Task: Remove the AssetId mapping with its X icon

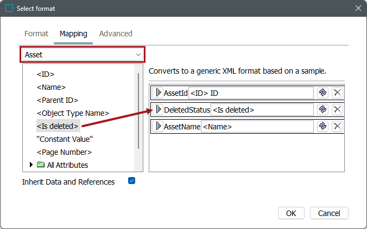Action: [337, 93]
